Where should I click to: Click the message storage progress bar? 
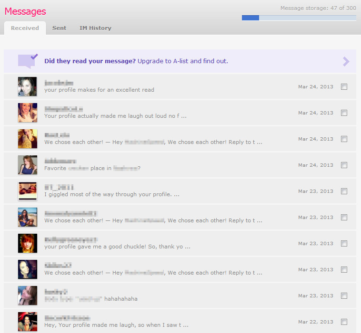point(299,18)
